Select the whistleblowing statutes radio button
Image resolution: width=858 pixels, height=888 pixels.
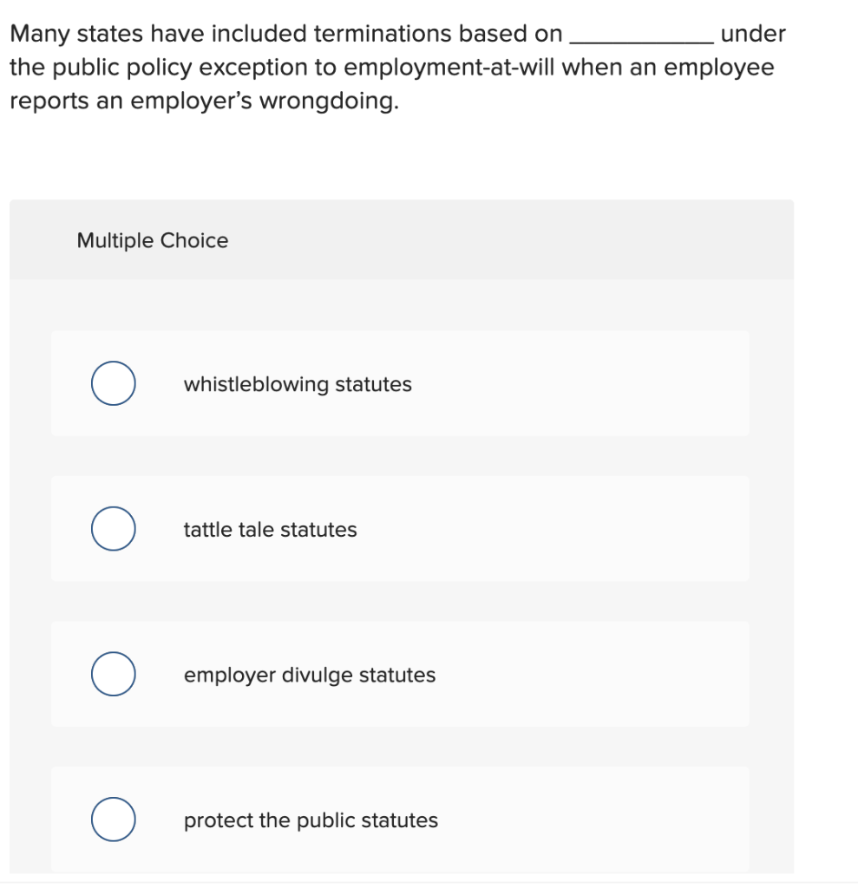point(112,382)
